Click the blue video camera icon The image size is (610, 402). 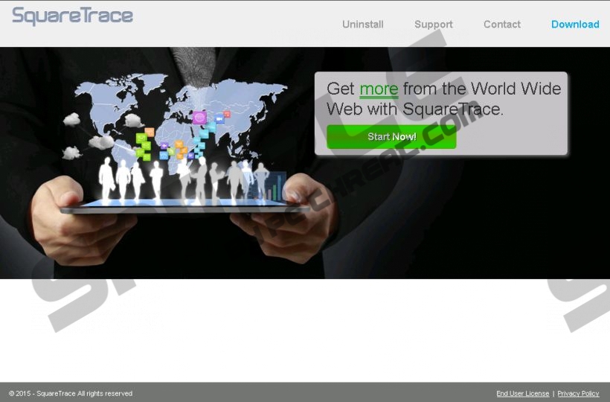(219, 118)
